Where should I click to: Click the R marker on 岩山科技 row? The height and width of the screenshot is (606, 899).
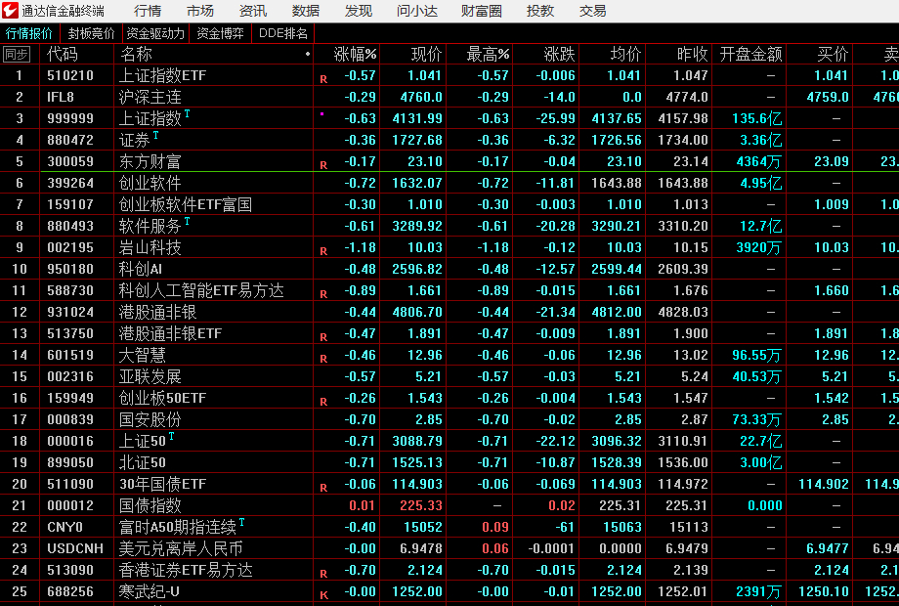click(x=323, y=252)
